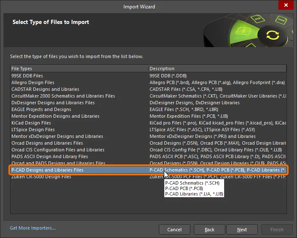Screen dimensions: 297x238
Task: Pick Orcad CIS Configuration Files and Libraries
Action: pos(148,150)
